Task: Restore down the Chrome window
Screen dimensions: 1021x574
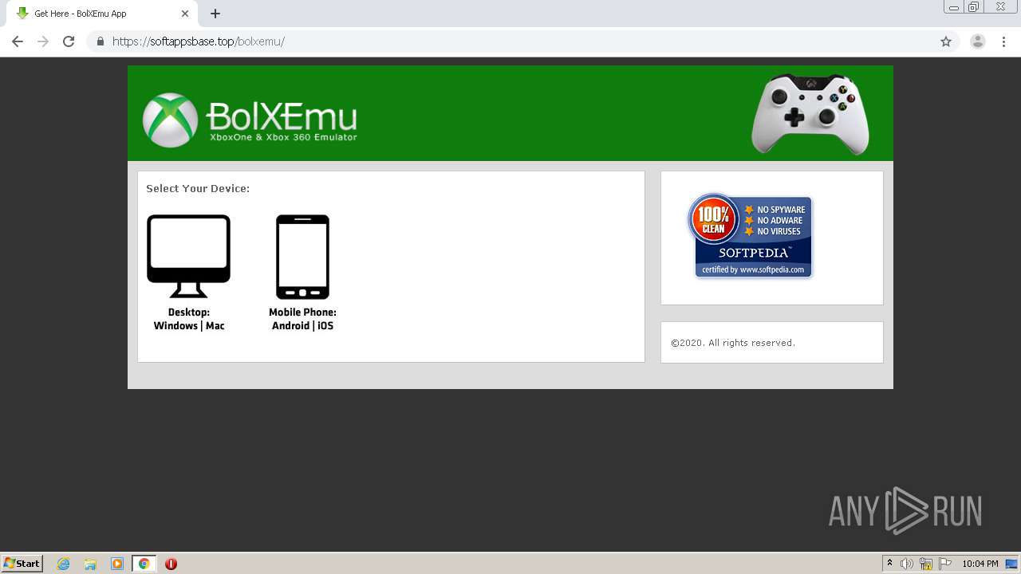Action: 974,7
